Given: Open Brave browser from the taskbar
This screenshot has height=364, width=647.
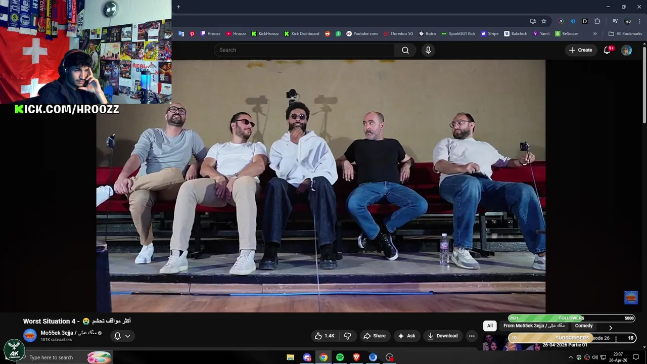Looking at the screenshot, I should point(356,357).
